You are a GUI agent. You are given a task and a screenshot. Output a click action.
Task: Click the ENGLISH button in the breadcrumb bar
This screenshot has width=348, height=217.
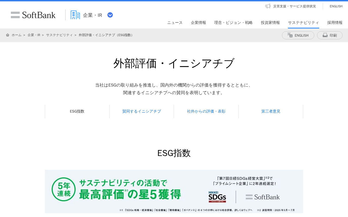[298, 35]
